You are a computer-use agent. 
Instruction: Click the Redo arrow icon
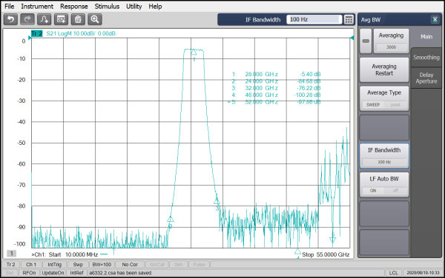[27, 19]
